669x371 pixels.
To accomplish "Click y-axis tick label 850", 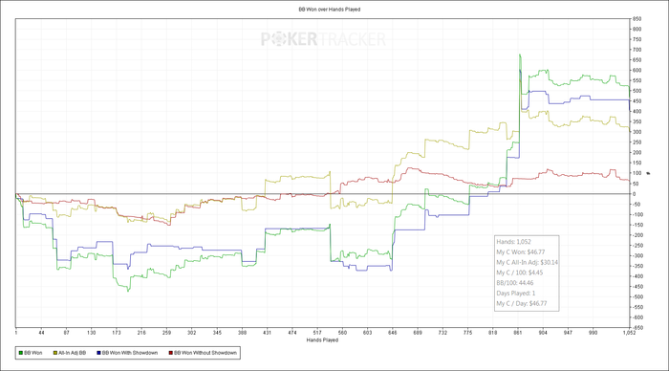I will click(x=637, y=19).
